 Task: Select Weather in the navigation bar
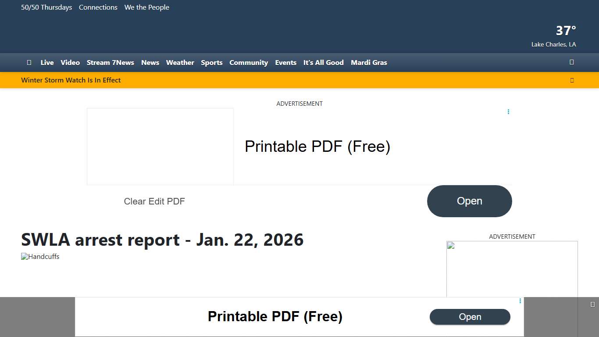pos(180,63)
